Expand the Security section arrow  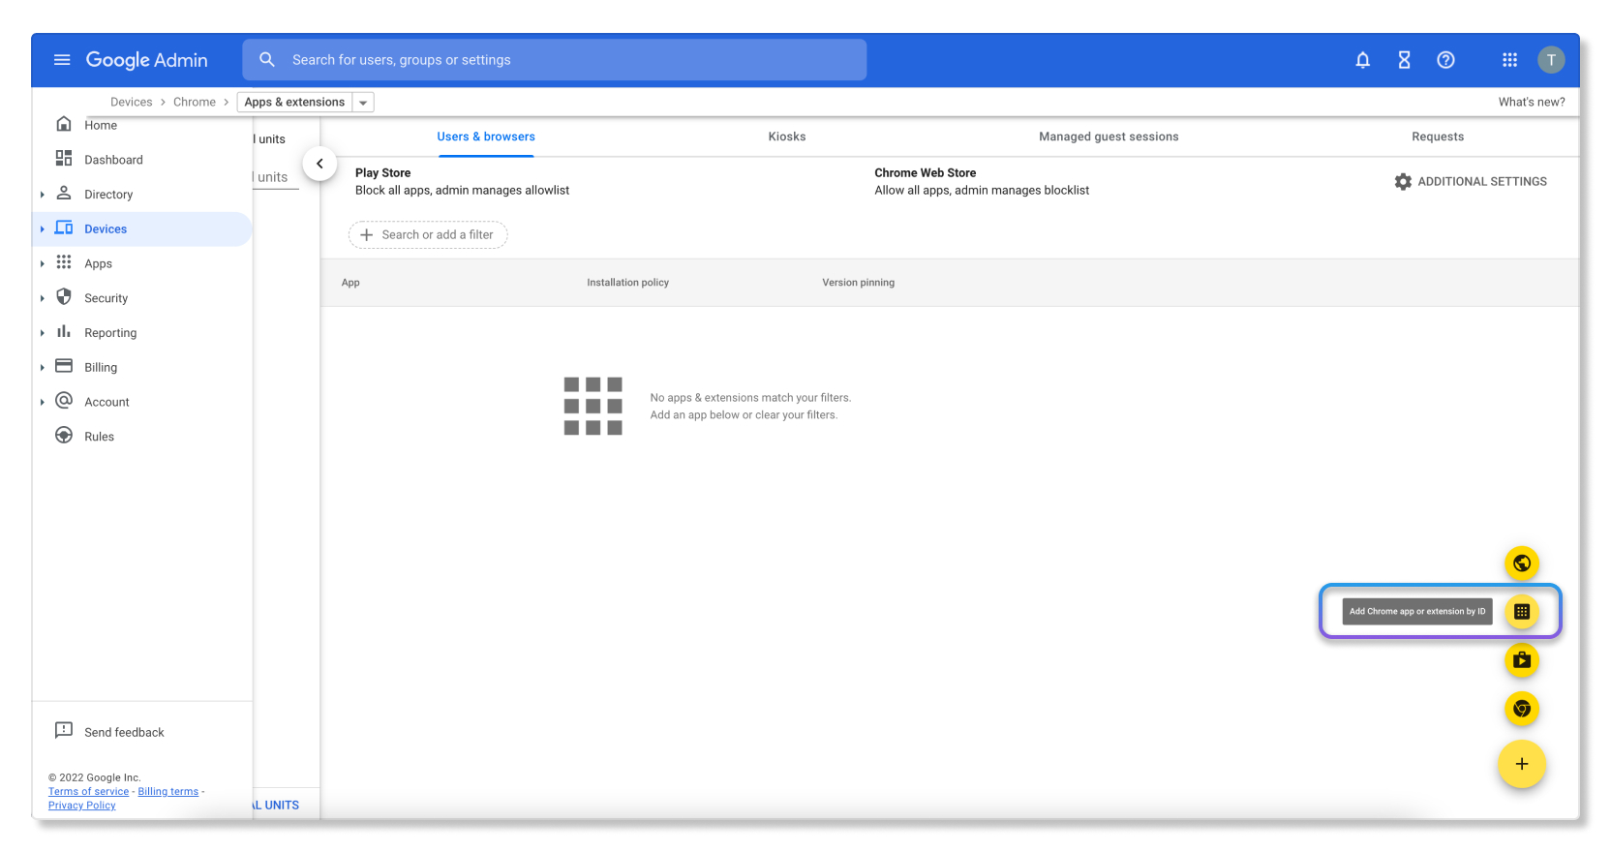43,298
